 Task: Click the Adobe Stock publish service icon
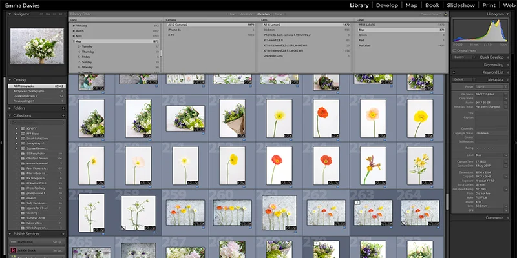pos(14,250)
